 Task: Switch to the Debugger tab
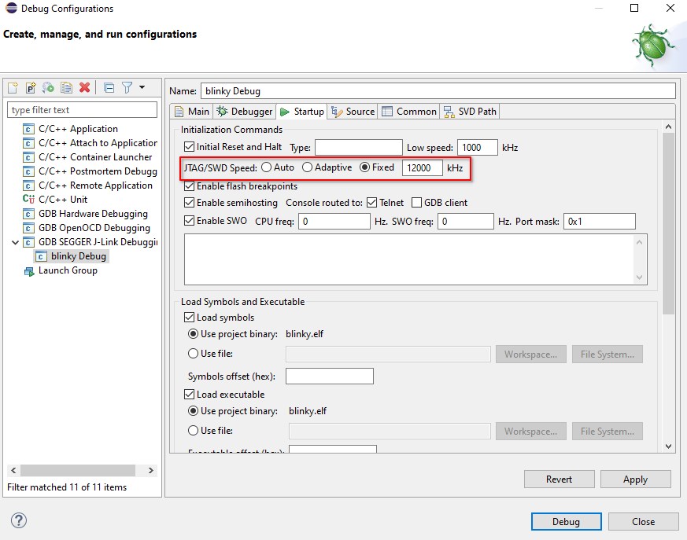point(245,112)
